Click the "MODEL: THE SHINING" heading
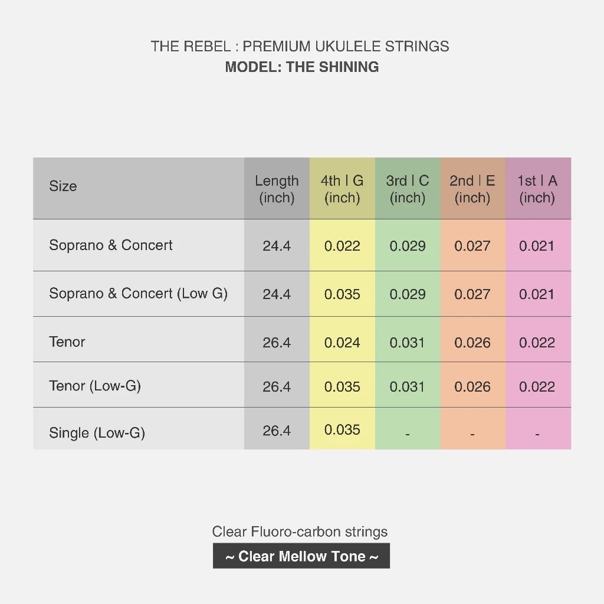The width and height of the screenshot is (604, 604). [x=301, y=67]
